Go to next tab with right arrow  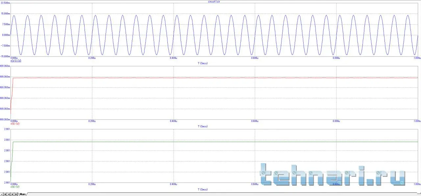(x=12, y=194)
